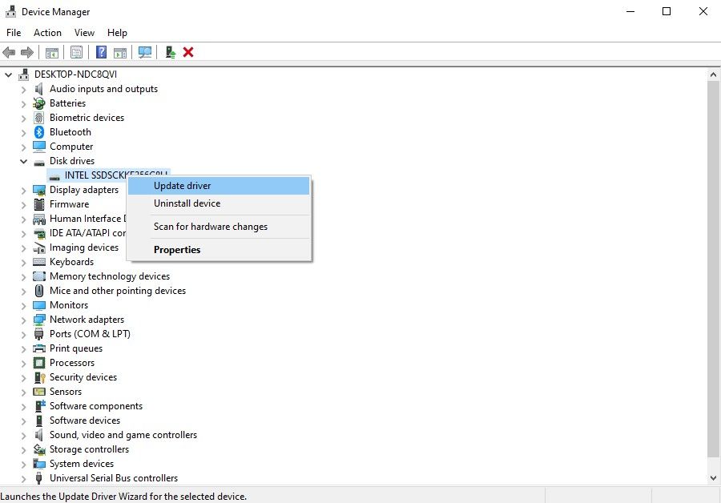Click the Bluetooth category icon
This screenshot has width=721, height=503.
click(x=39, y=132)
